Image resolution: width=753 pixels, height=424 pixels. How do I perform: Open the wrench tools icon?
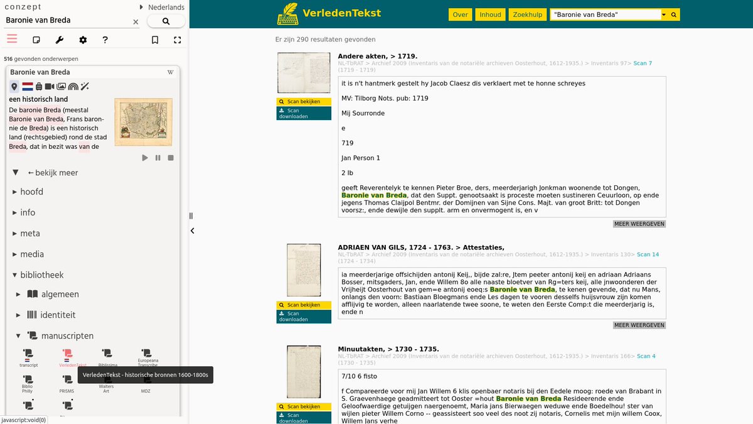coord(60,40)
